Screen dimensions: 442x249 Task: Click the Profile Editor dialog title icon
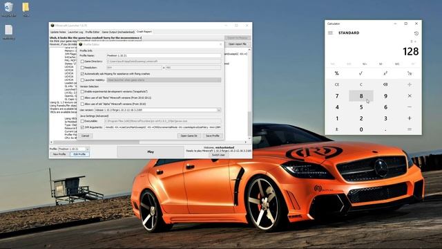(81, 44)
